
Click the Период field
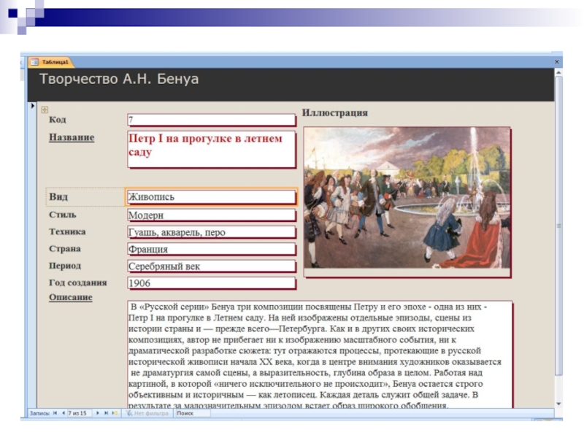211,266
